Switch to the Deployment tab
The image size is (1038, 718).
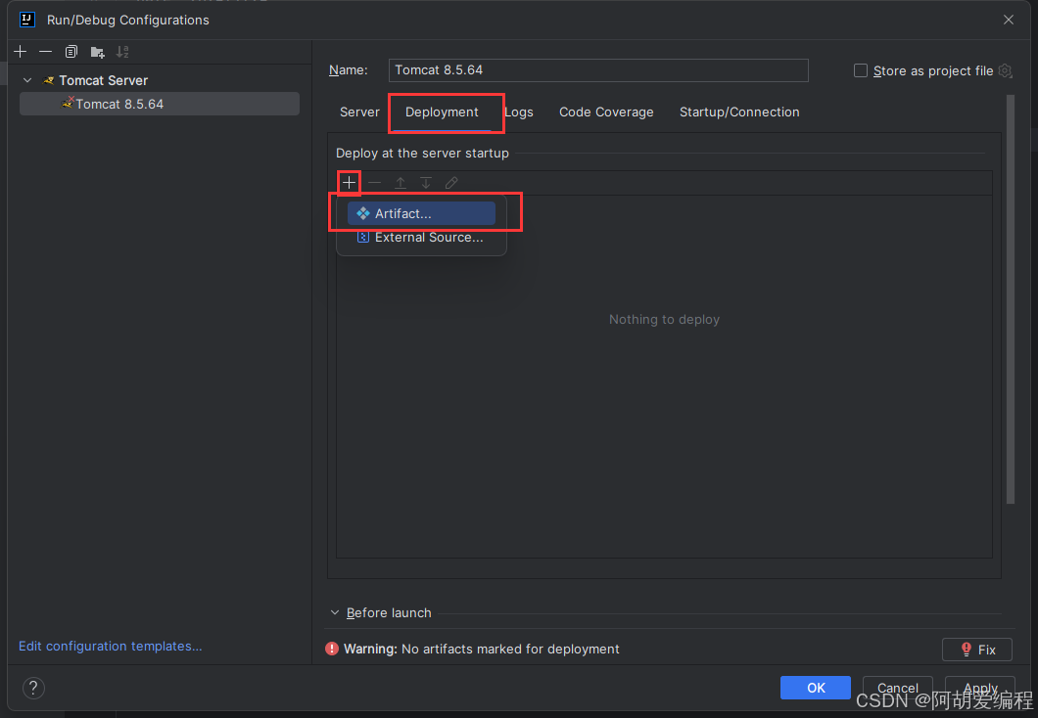pos(442,112)
